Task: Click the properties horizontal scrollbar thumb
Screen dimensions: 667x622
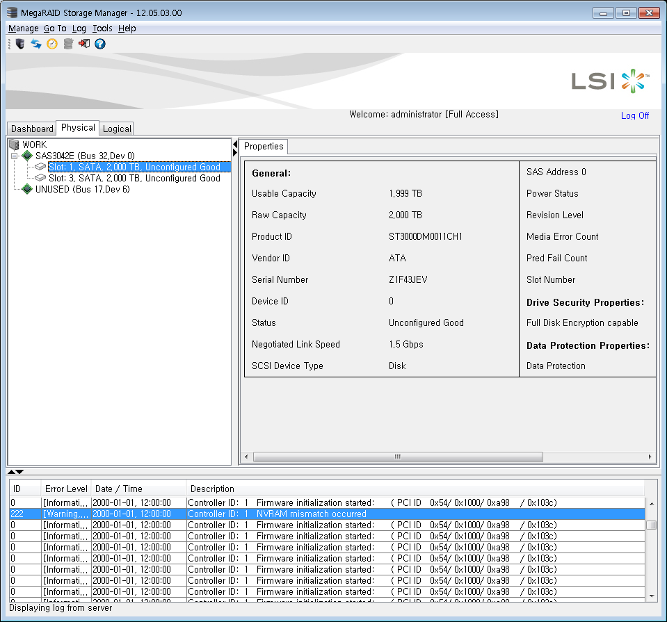Action: [398, 457]
